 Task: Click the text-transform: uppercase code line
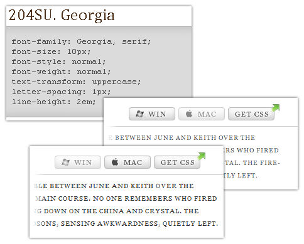click(76, 82)
